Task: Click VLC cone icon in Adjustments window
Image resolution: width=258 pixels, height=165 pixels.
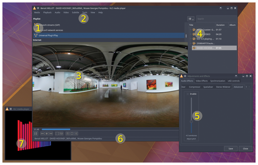Action: [181, 76]
